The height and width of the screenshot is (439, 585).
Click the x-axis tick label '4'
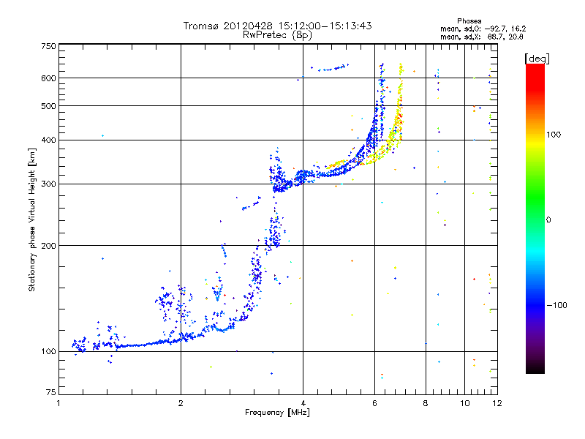coord(303,403)
